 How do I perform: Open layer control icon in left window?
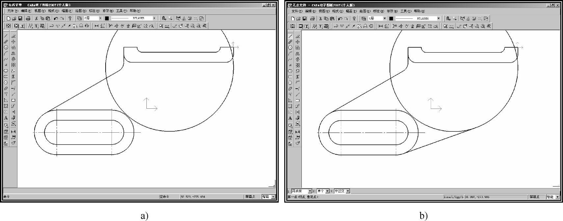click(x=79, y=18)
